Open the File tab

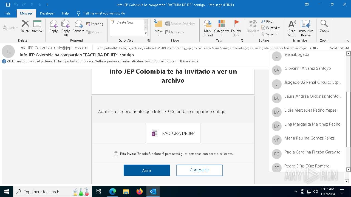(8, 13)
